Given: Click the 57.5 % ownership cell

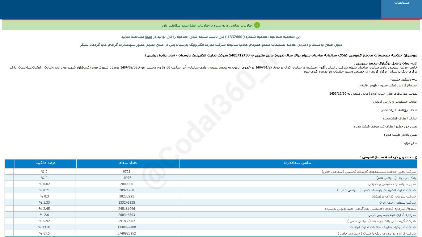Looking at the screenshot, I should tap(45, 233).
